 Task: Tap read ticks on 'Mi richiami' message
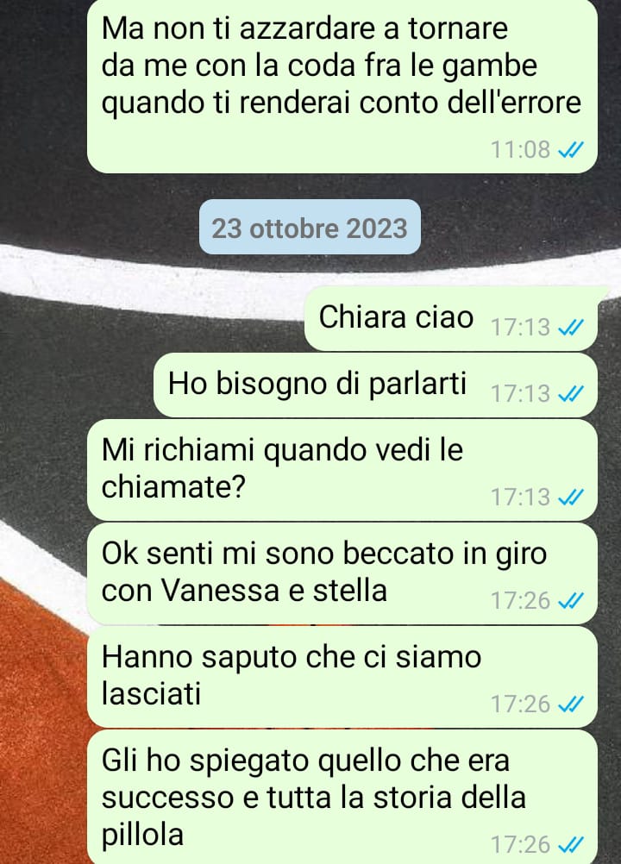[x=571, y=498]
